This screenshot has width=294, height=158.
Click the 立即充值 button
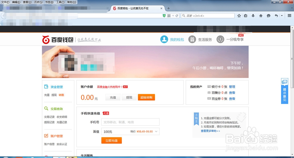point(111,140)
